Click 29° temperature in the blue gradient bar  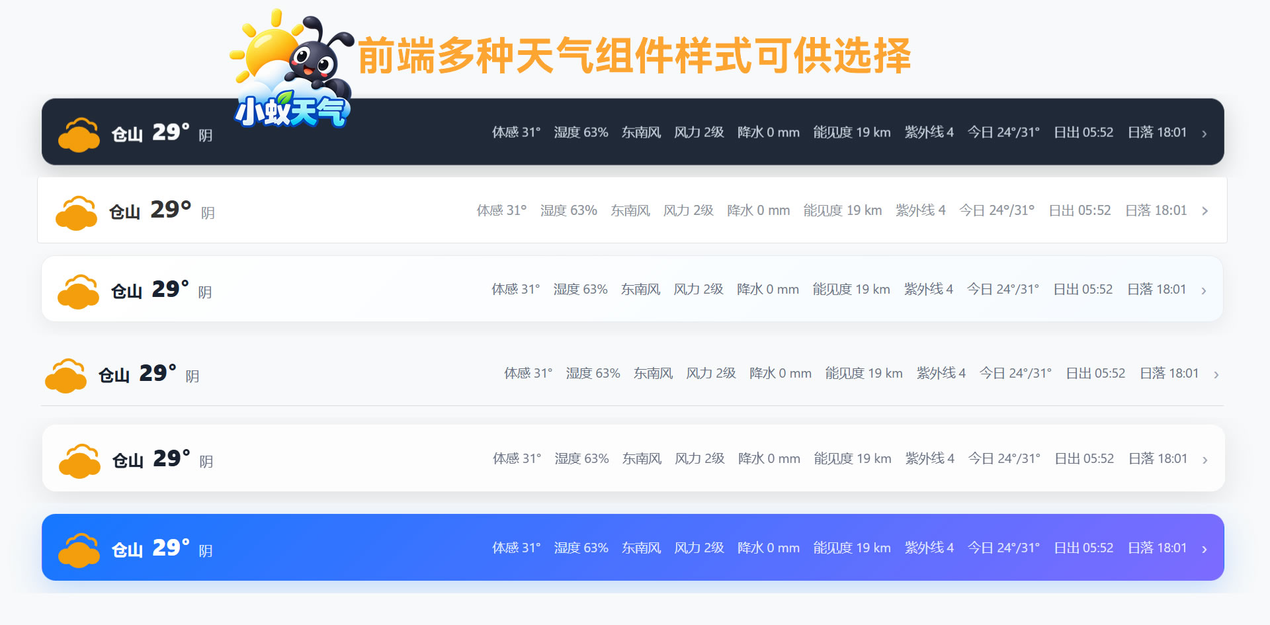[171, 548]
